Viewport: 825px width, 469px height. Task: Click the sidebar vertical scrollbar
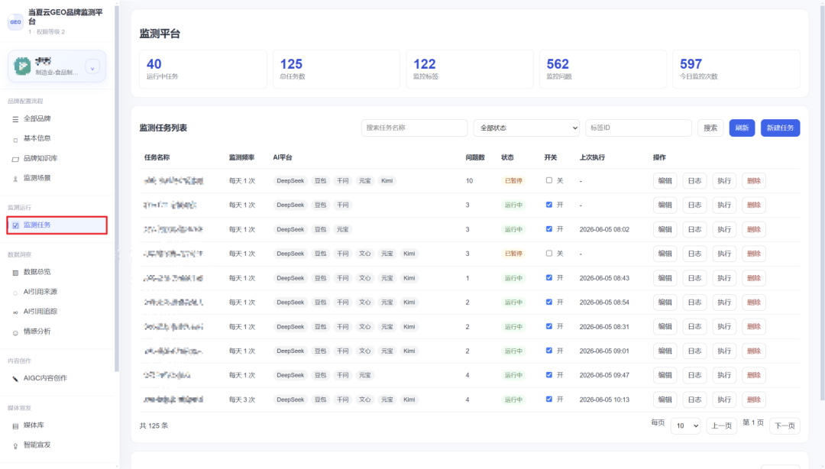click(117, 189)
